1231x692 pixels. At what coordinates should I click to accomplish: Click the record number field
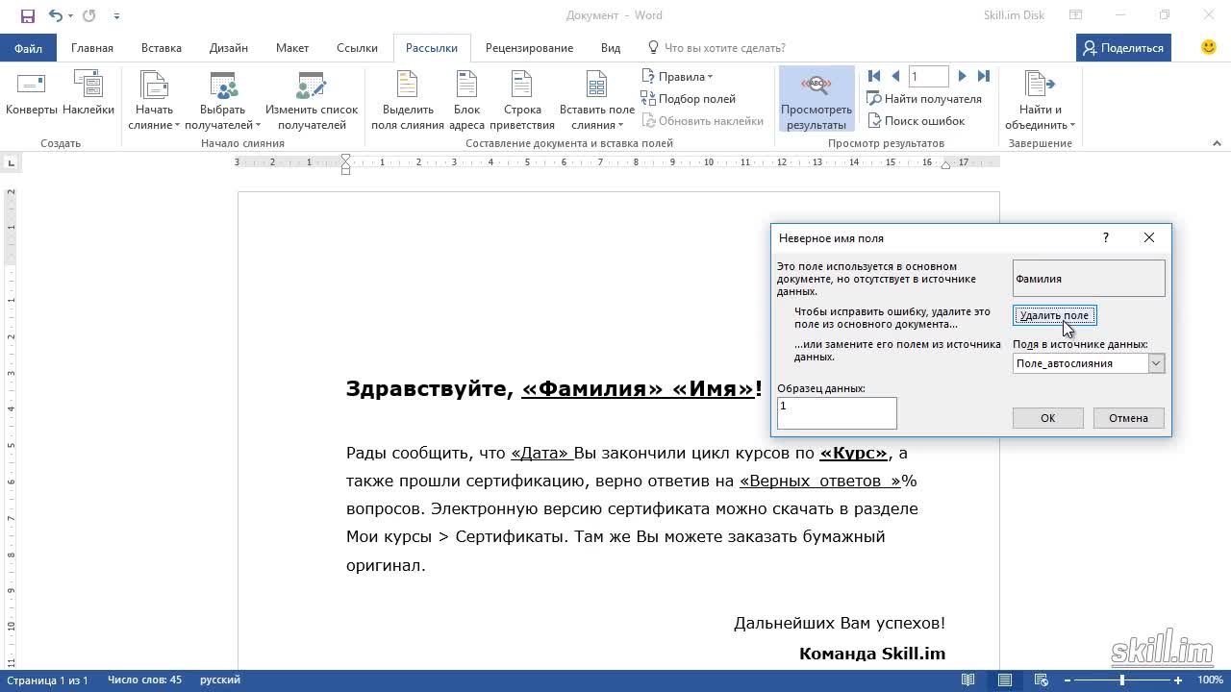pyautogui.click(x=928, y=76)
